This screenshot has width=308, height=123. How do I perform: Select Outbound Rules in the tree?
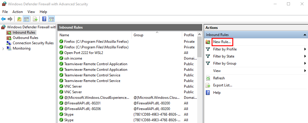[25, 38]
